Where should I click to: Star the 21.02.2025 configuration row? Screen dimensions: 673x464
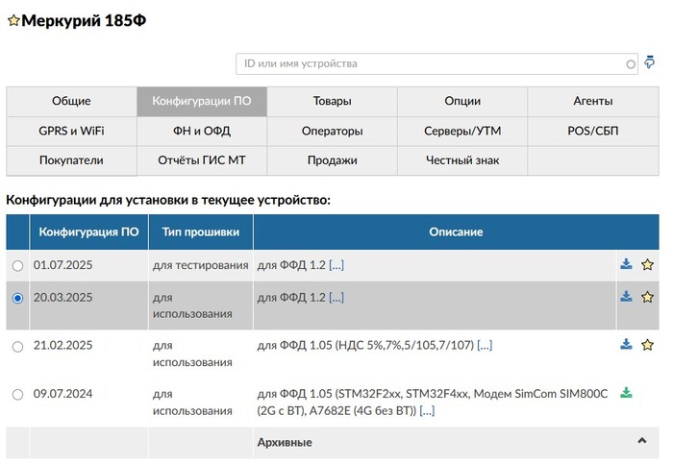tap(647, 345)
